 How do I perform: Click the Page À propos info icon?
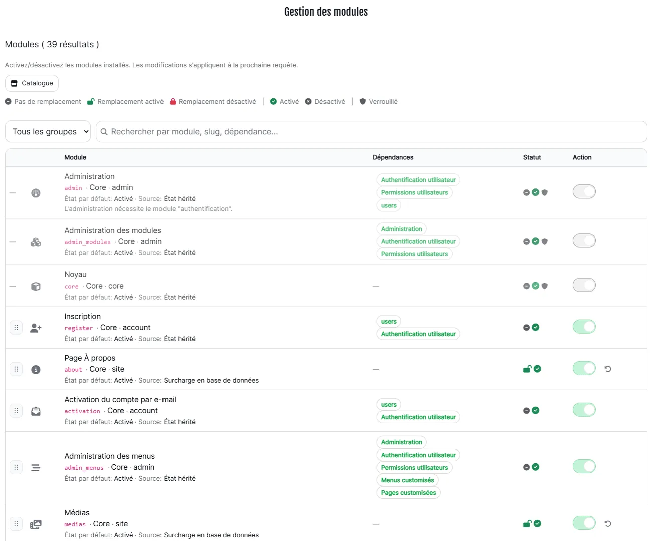pos(36,370)
